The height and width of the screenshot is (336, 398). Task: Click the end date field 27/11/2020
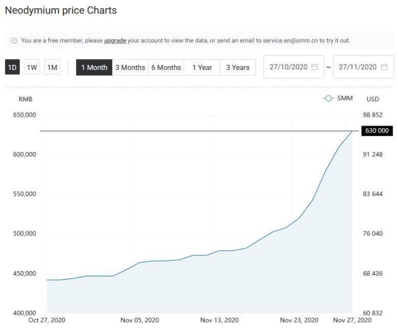[364, 67]
